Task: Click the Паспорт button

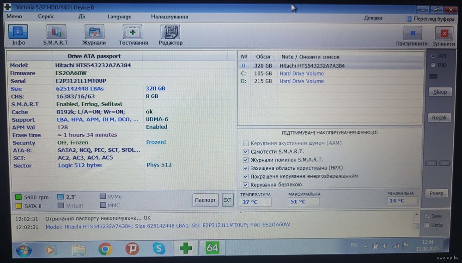Action: [x=205, y=200]
